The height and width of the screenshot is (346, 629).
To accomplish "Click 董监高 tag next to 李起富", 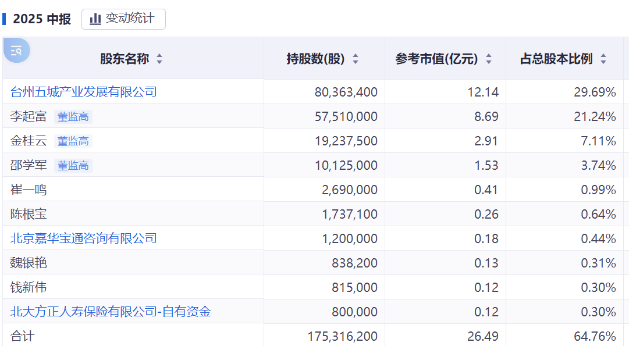I will [73, 117].
